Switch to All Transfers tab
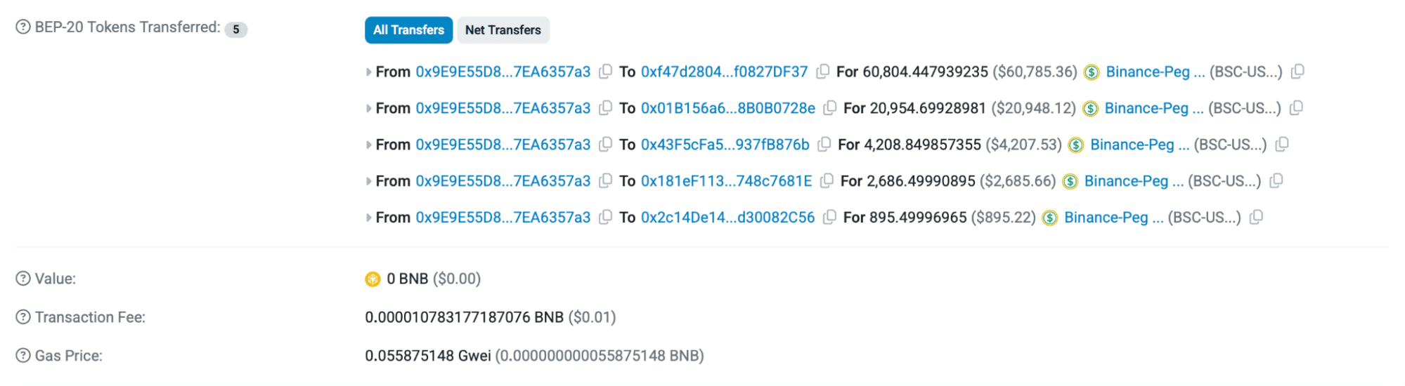1405x386 pixels. pyautogui.click(x=408, y=30)
